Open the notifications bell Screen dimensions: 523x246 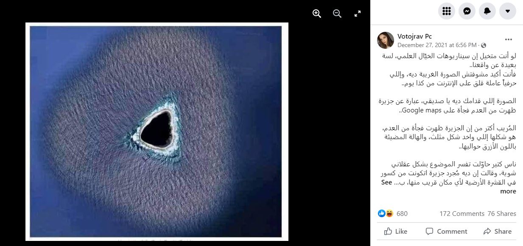coord(487,11)
